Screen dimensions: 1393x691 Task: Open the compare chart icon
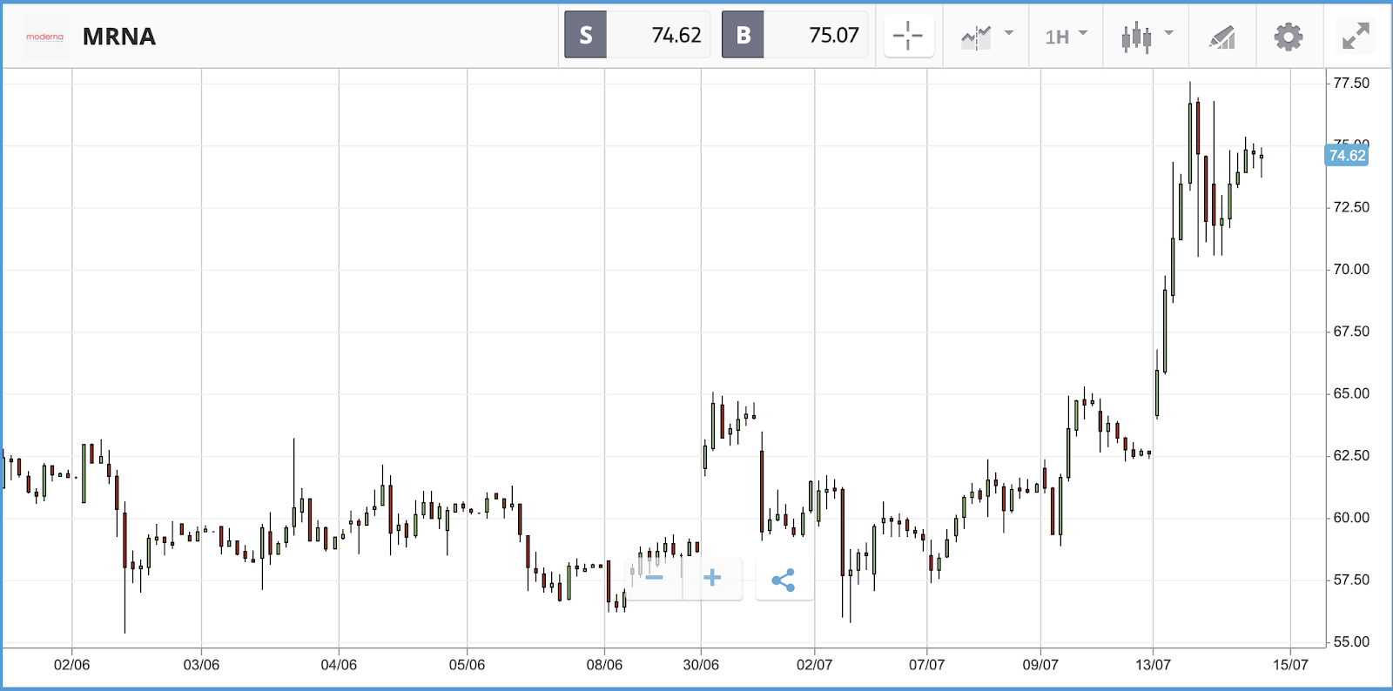976,37
